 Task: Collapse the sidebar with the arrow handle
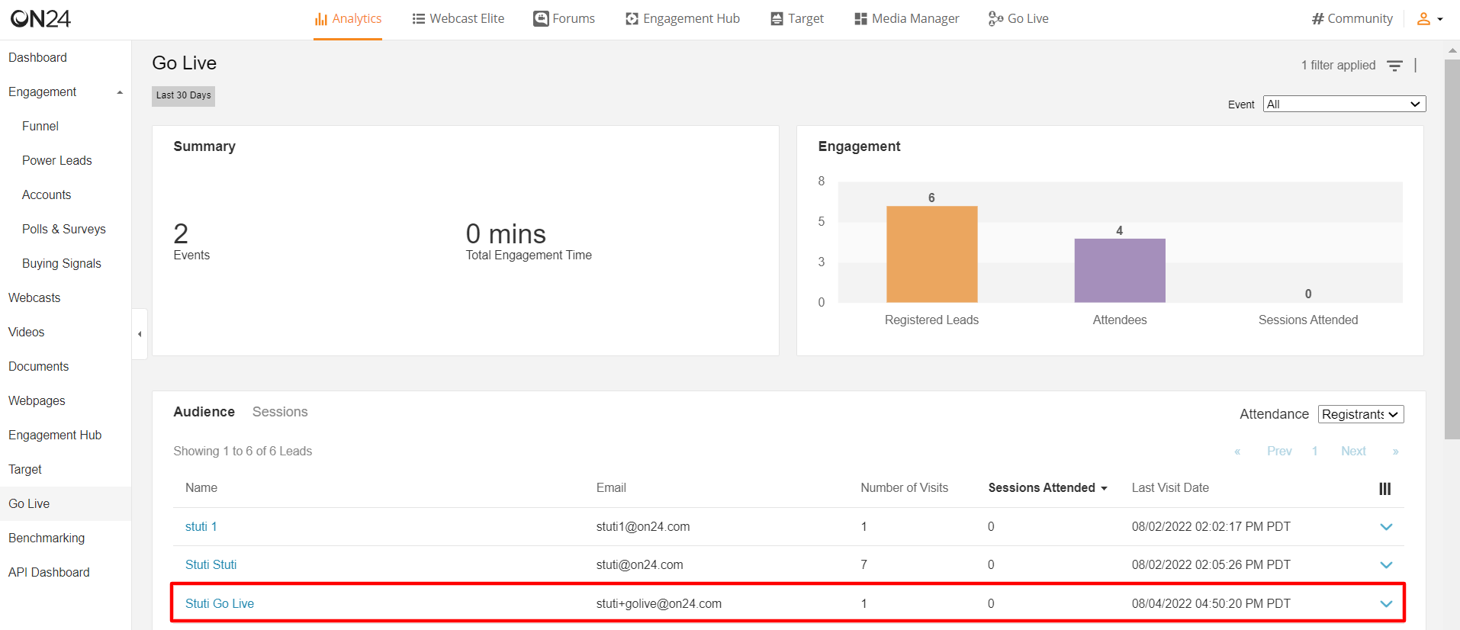click(140, 334)
